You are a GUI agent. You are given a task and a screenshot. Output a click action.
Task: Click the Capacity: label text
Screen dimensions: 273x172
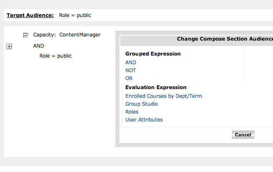44,35
